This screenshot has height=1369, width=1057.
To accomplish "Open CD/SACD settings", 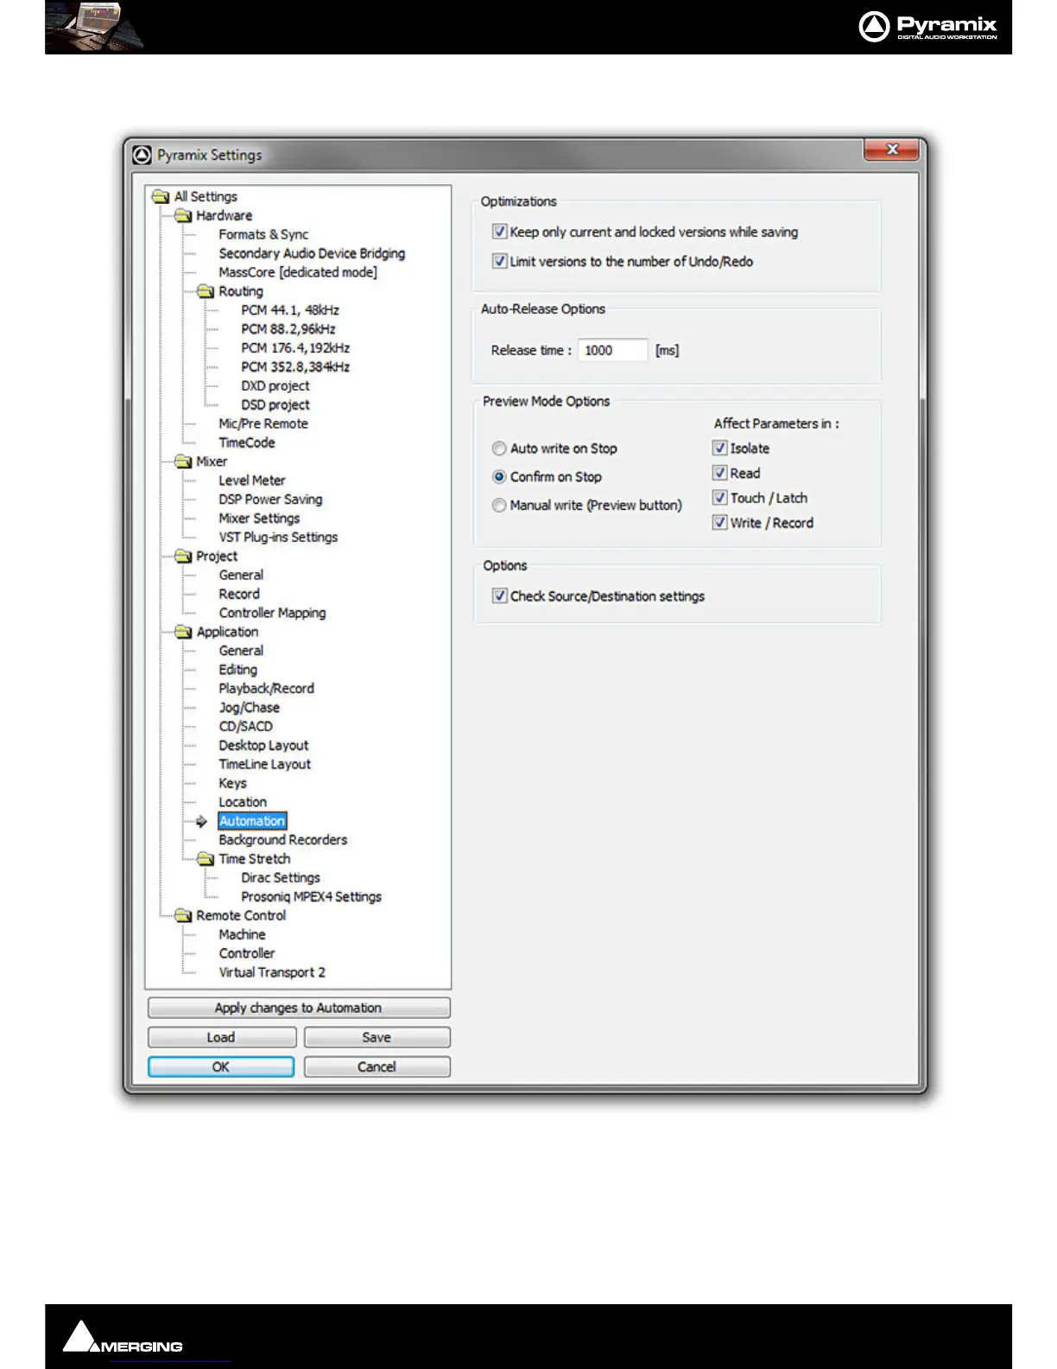I will coord(245,727).
